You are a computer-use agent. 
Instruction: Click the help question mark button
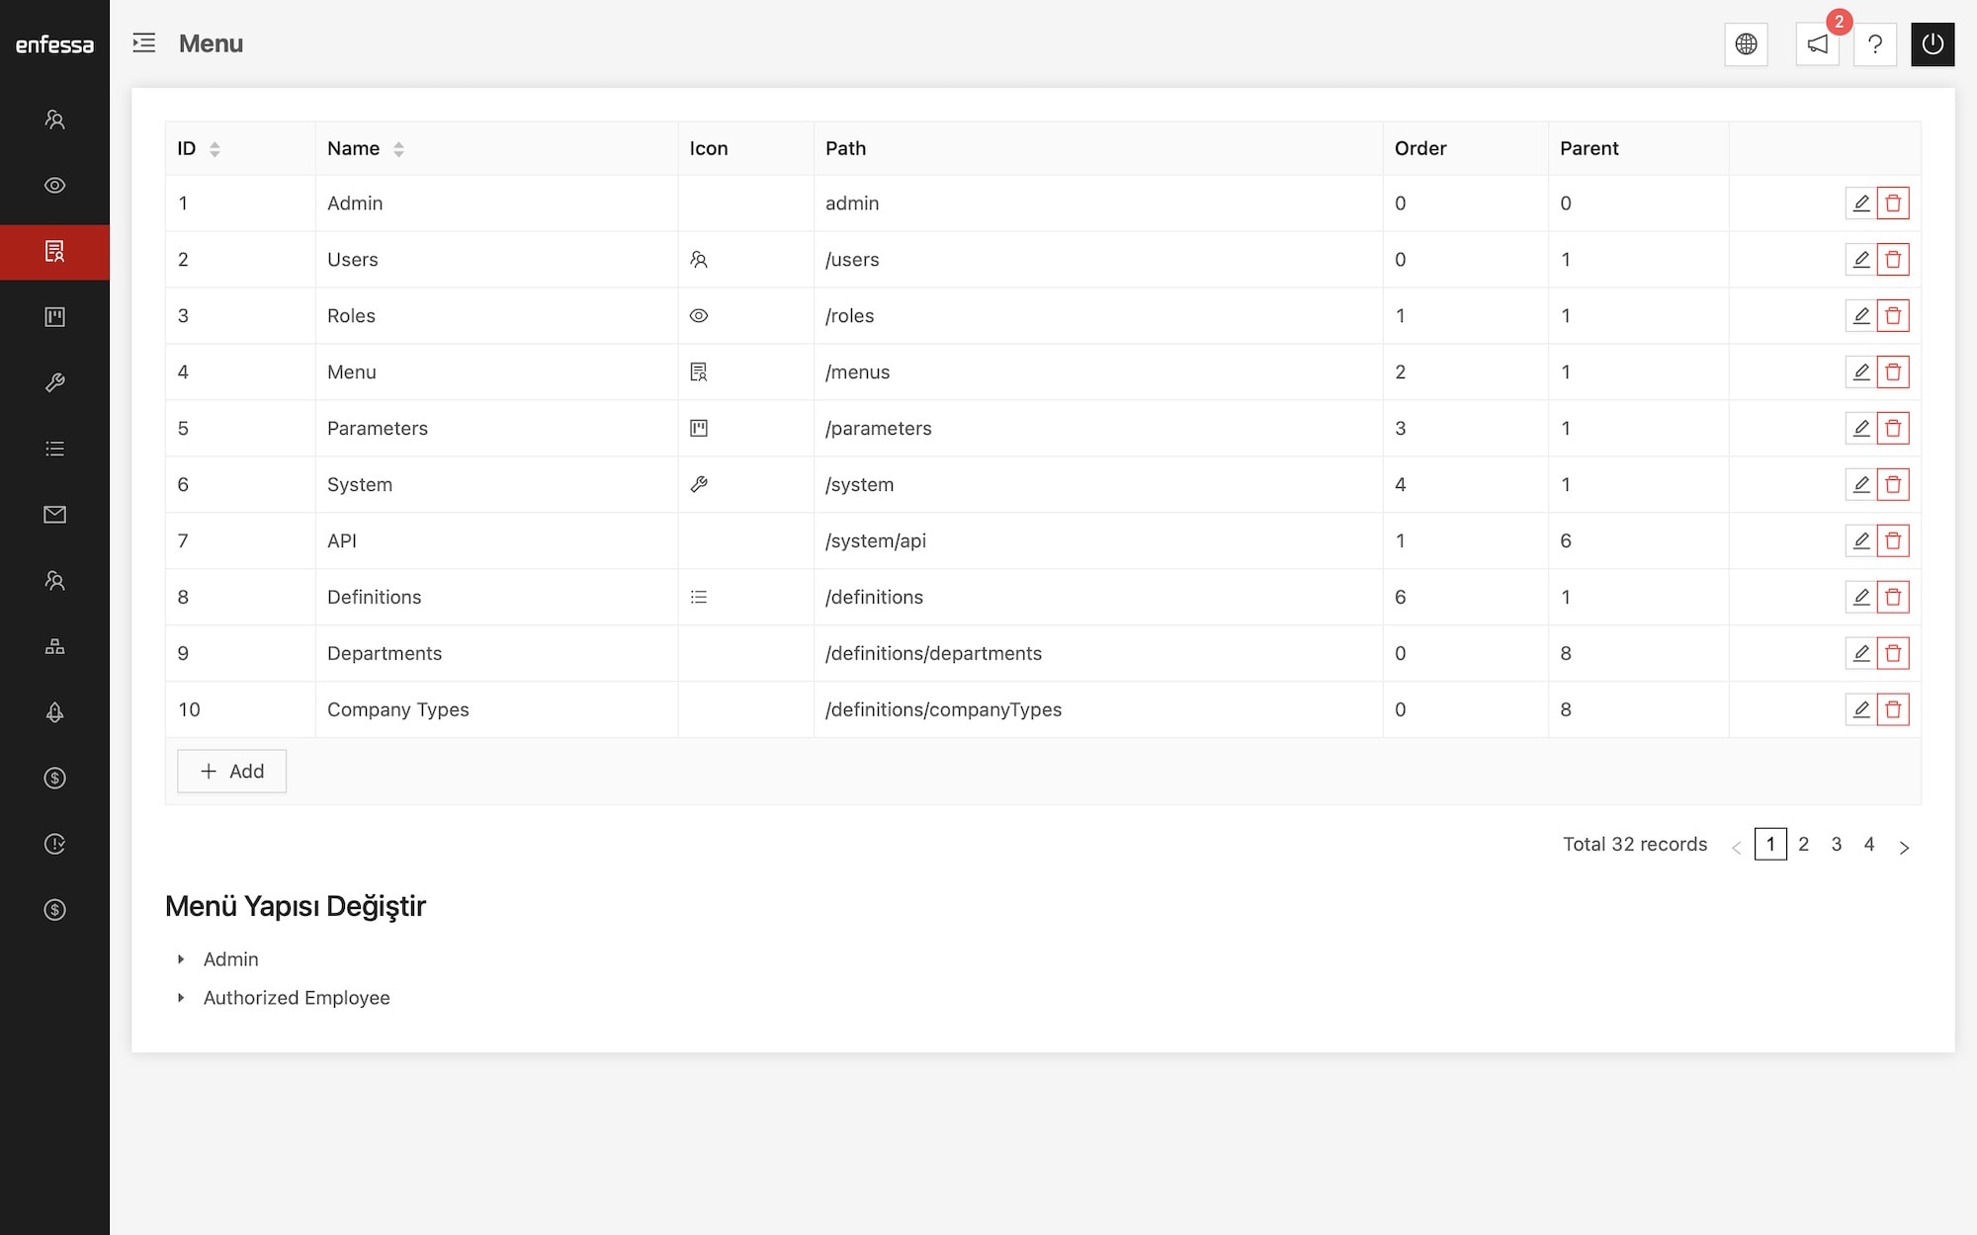1874,44
